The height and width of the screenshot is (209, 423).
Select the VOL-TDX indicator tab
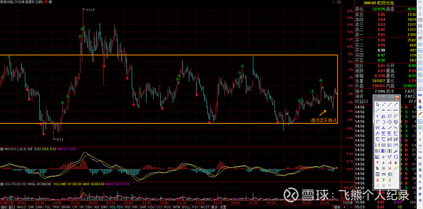click(x=116, y=207)
